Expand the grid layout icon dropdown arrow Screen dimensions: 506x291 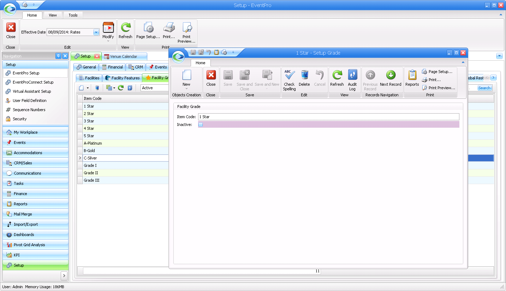[114, 88]
